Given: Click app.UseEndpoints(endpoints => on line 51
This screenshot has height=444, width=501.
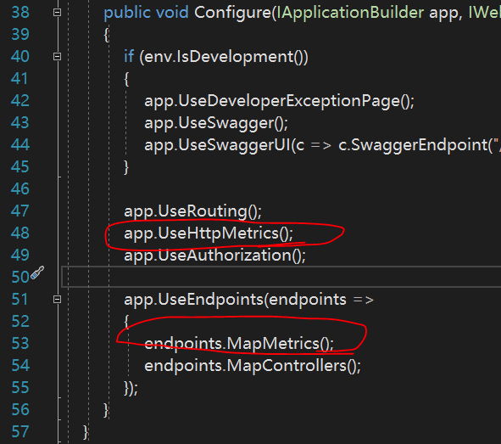Looking at the screenshot, I should [248, 300].
